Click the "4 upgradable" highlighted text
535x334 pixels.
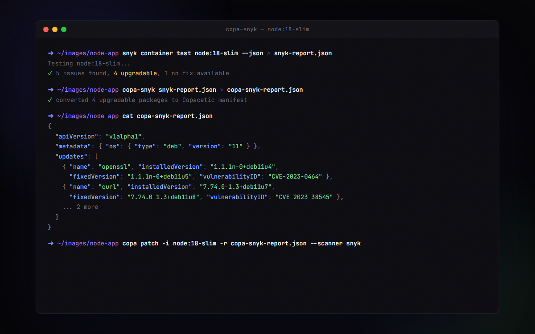click(135, 73)
